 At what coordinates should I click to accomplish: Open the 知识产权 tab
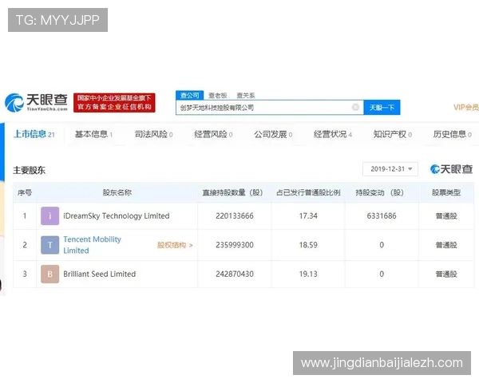coord(393,134)
